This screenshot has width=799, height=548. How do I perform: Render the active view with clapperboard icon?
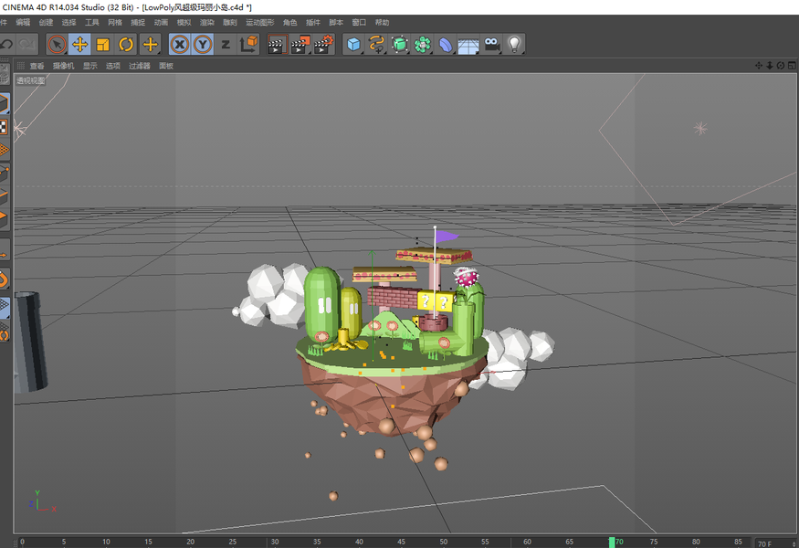point(277,45)
